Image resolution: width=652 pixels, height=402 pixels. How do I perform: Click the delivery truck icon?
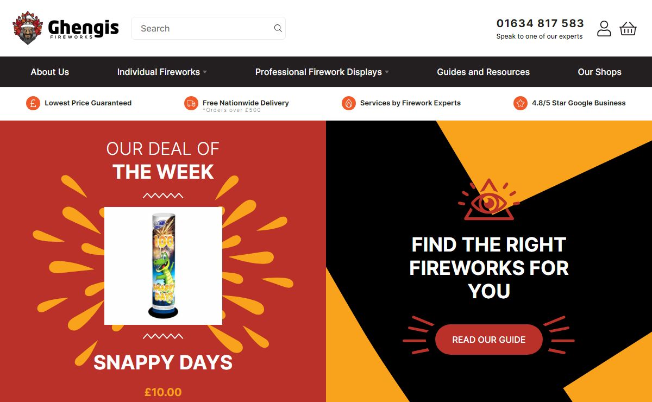coord(191,103)
